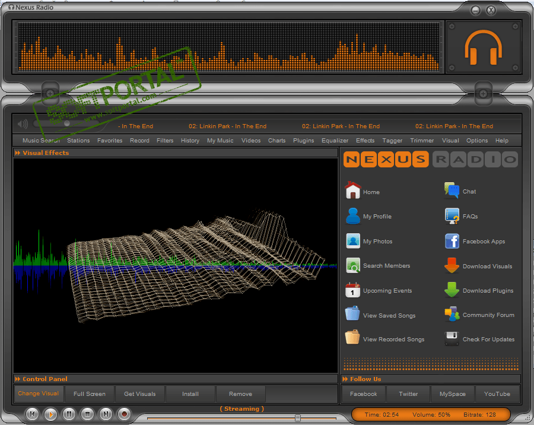The height and width of the screenshot is (425, 534).
Task: Open the View Saved Songs folder icon
Action: click(352, 313)
